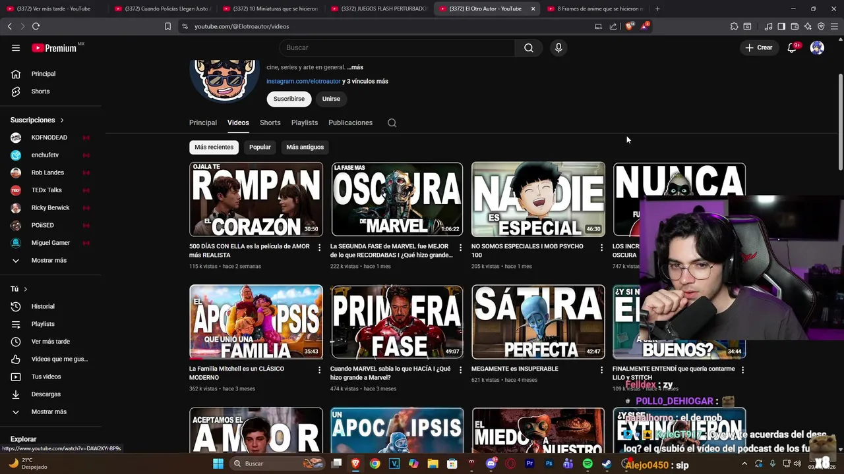Open instagram.com/elotroautor link
844x474 pixels.
[x=303, y=82]
